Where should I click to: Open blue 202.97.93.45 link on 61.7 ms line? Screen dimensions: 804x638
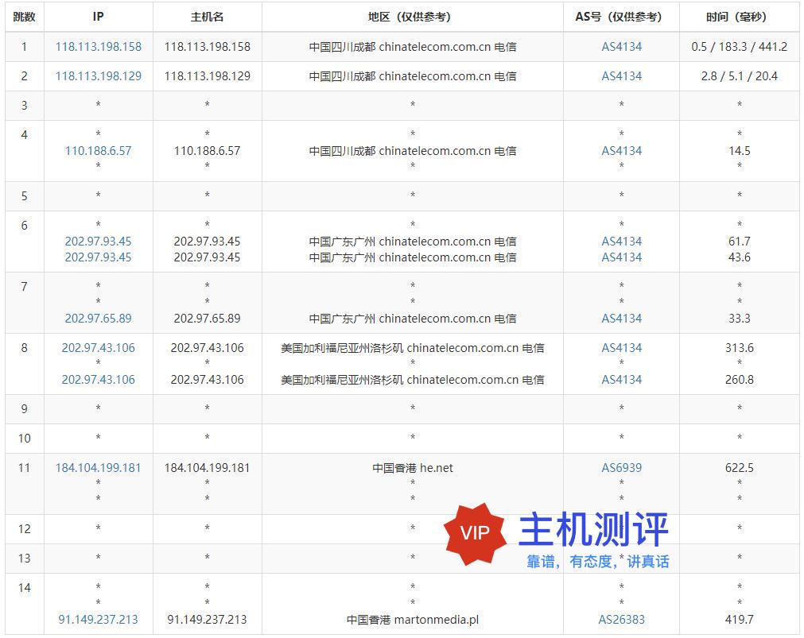99,242
